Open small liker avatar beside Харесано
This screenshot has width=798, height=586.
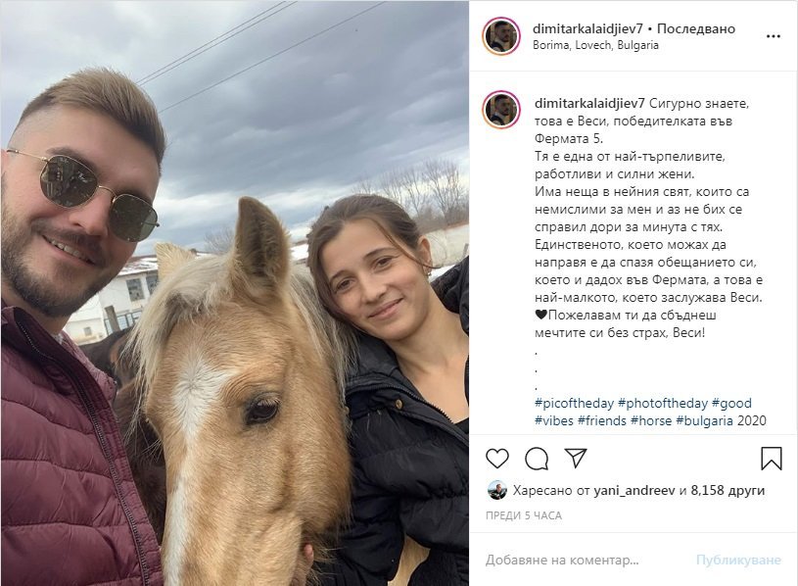click(x=497, y=490)
